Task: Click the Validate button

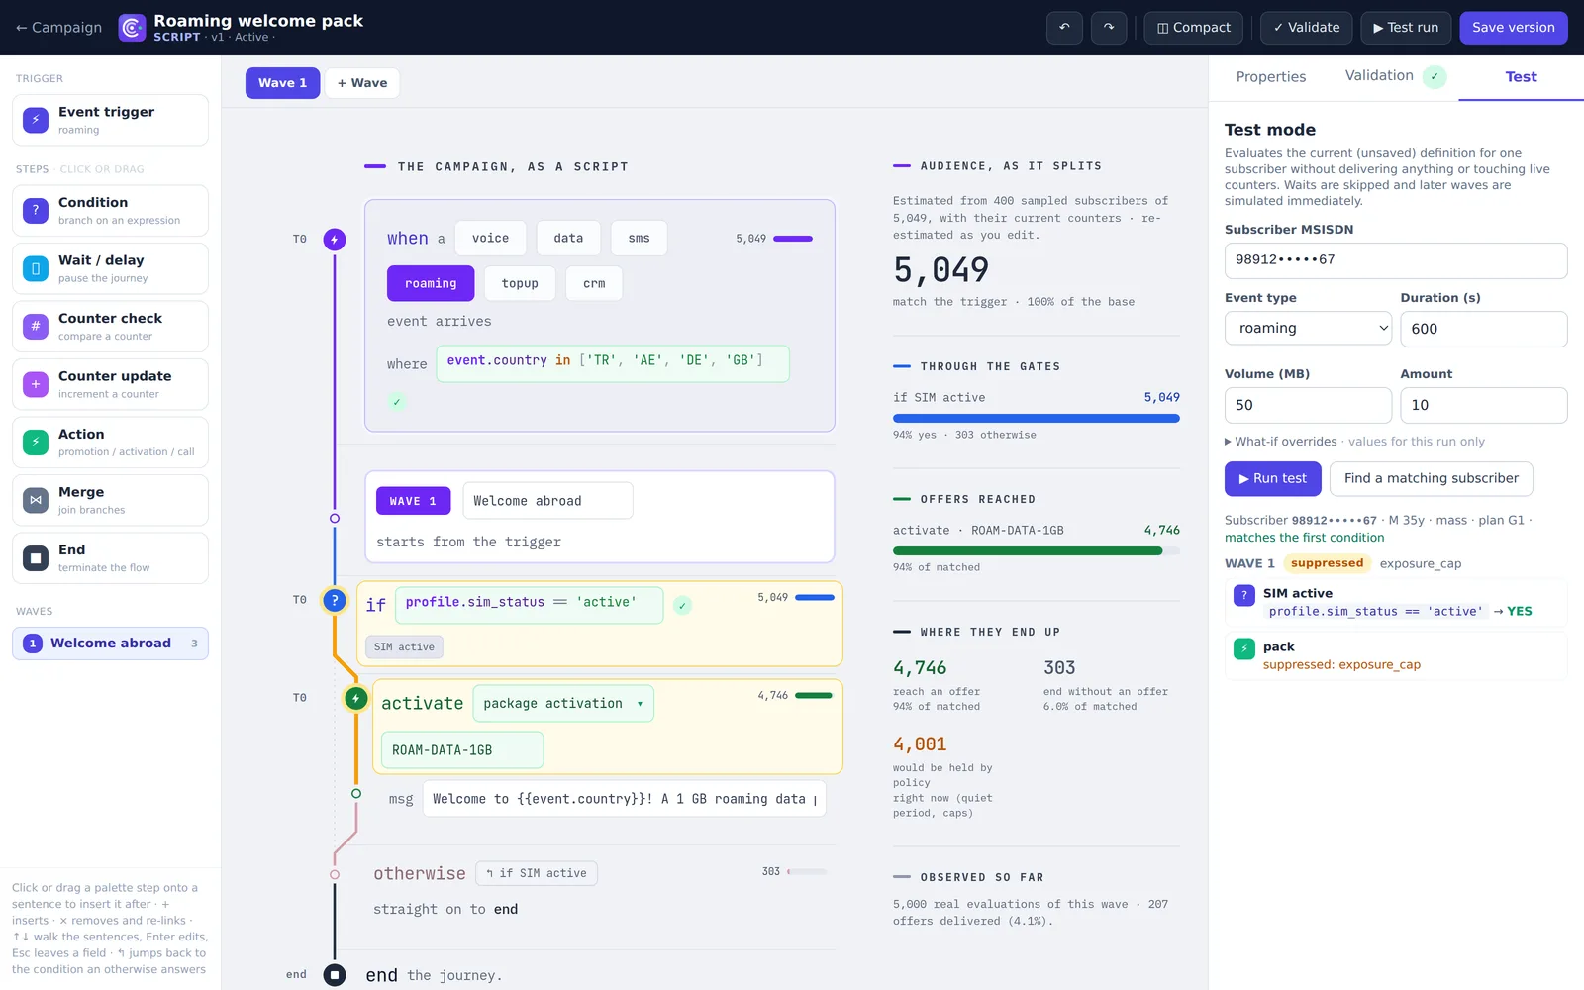Action: click(1306, 28)
